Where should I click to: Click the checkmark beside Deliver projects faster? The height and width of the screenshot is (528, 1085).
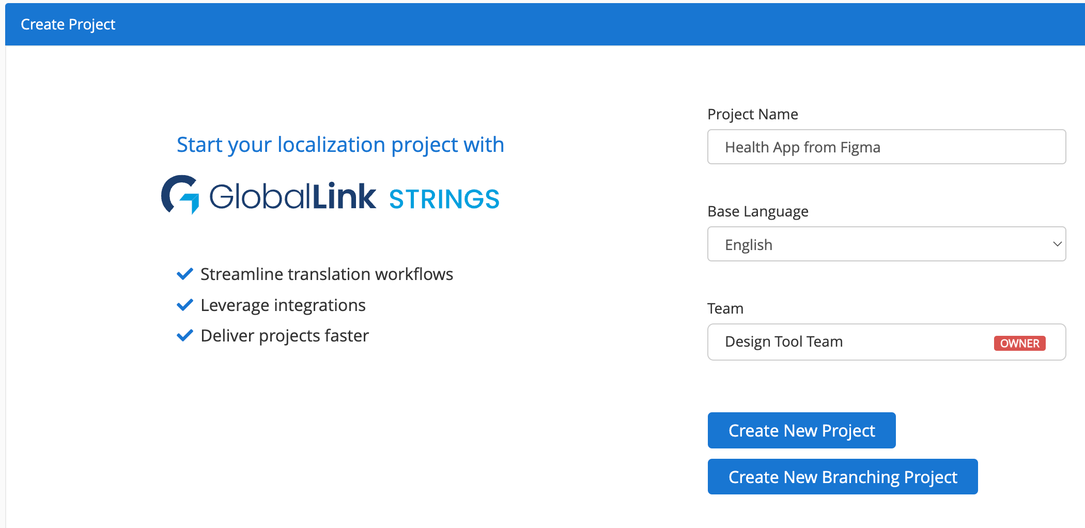click(x=184, y=335)
